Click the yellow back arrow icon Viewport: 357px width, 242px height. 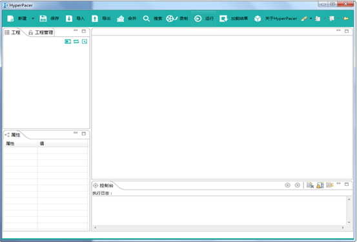(x=346, y=19)
